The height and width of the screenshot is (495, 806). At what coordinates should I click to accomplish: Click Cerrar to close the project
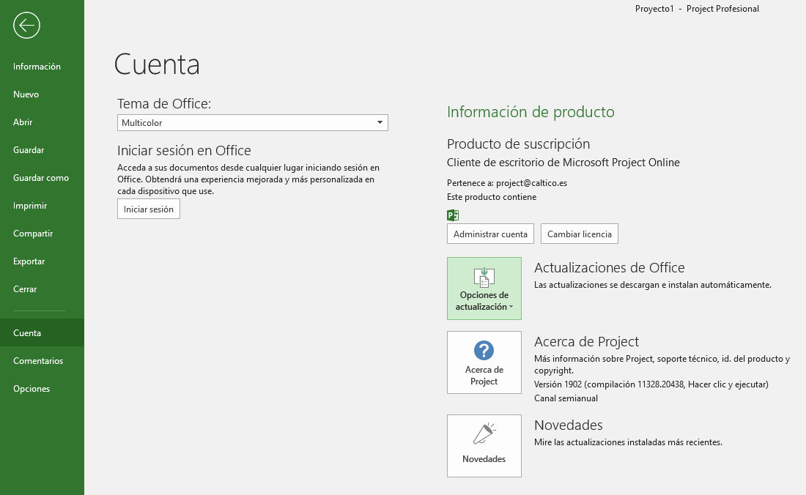click(x=42, y=289)
